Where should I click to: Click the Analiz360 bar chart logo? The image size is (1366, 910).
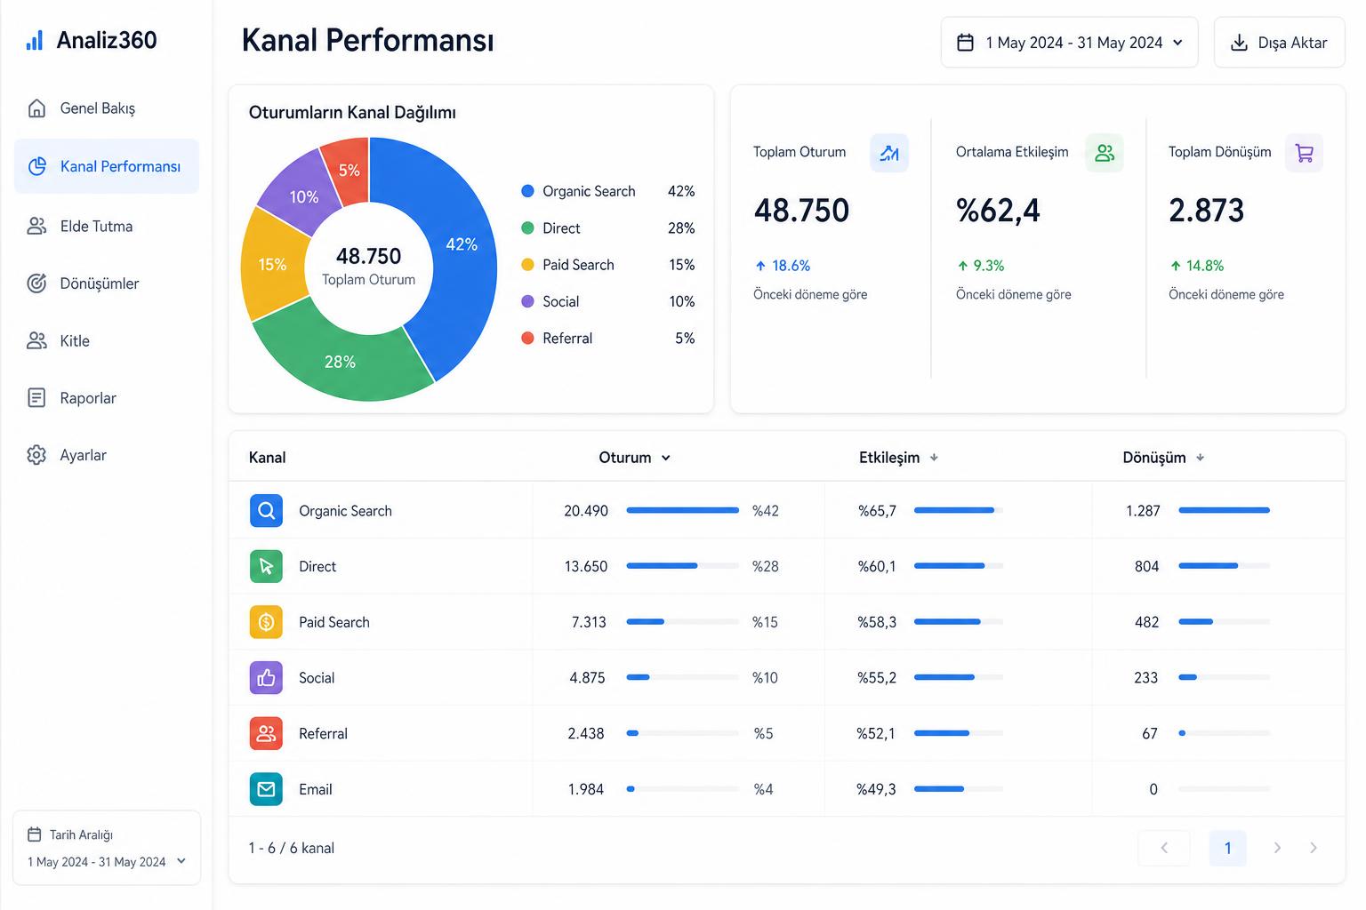click(x=35, y=40)
